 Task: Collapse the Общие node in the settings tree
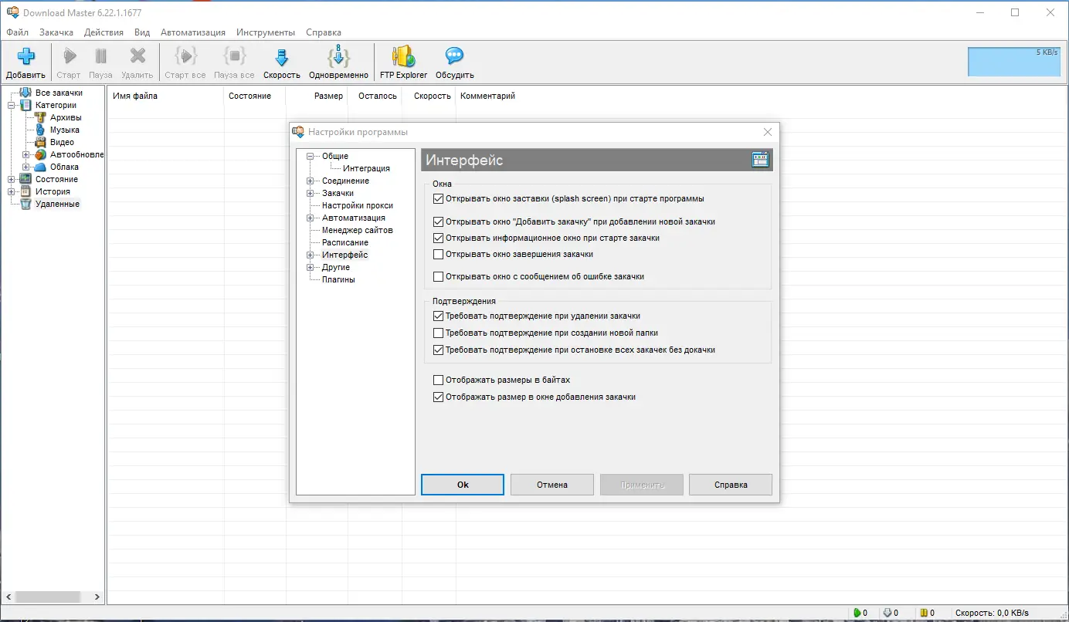click(311, 156)
